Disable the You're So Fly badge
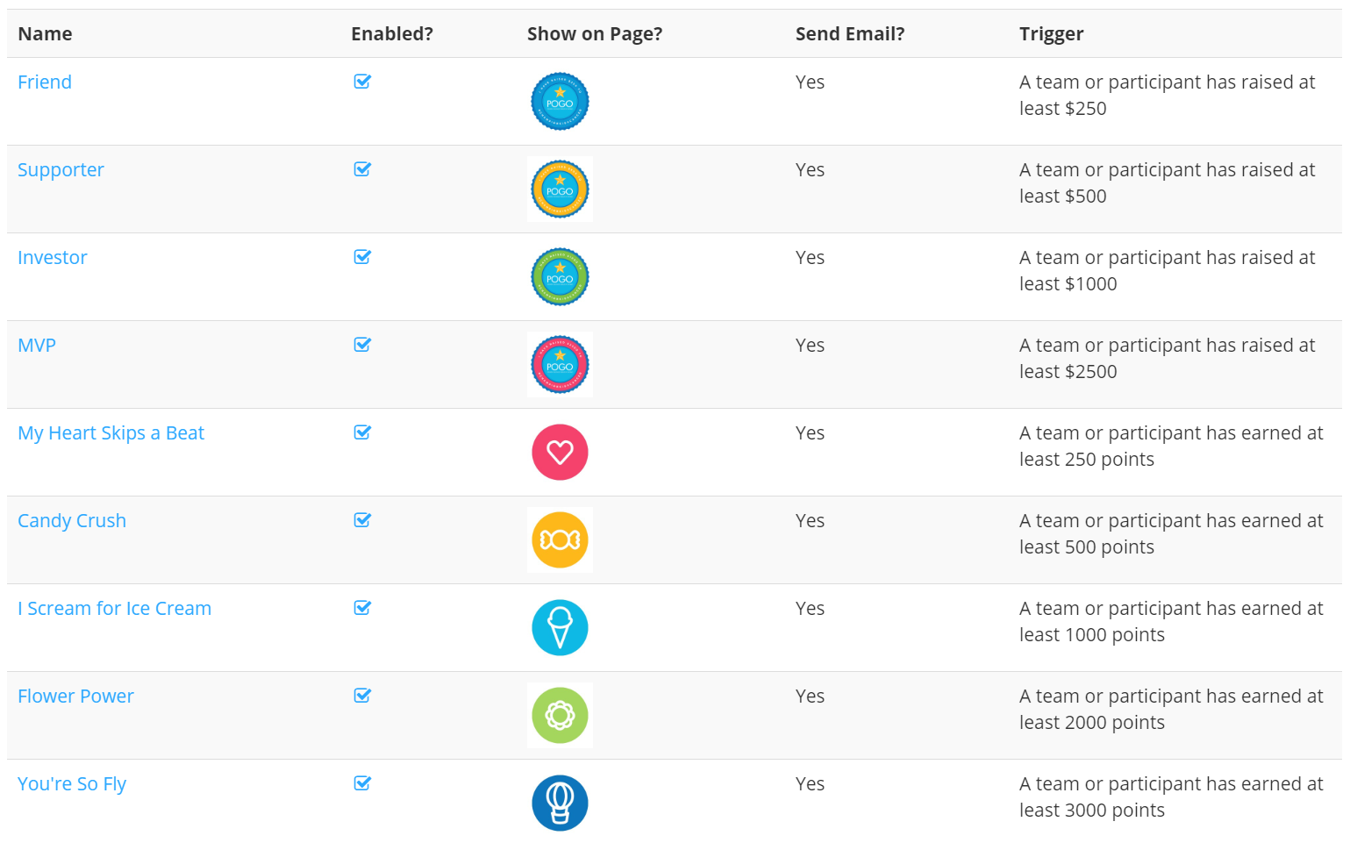This screenshot has height=843, width=1350. [361, 782]
